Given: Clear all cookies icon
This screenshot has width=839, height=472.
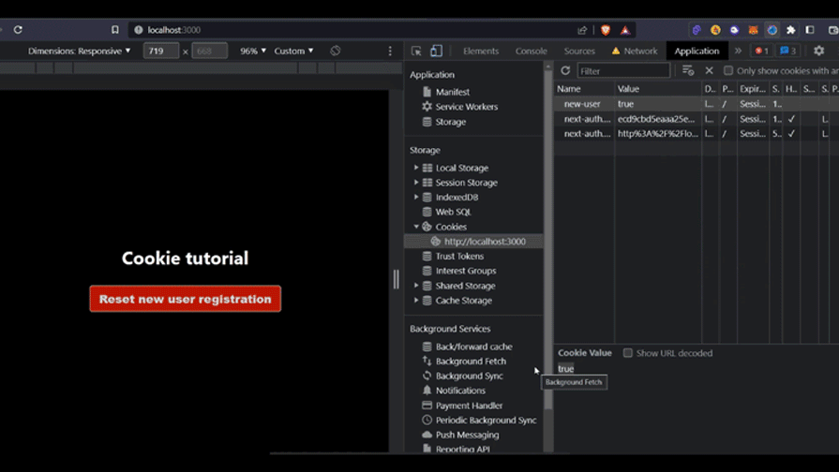Looking at the screenshot, I should [x=688, y=71].
